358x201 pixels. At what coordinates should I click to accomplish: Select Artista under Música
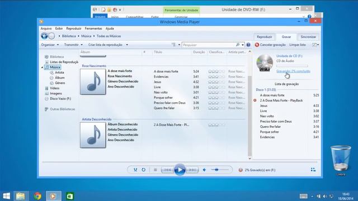(59, 73)
